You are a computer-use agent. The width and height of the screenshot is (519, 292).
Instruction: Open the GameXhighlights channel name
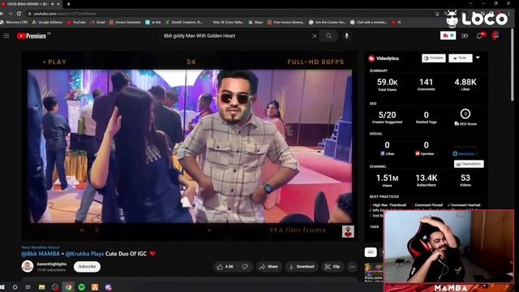[52, 264]
